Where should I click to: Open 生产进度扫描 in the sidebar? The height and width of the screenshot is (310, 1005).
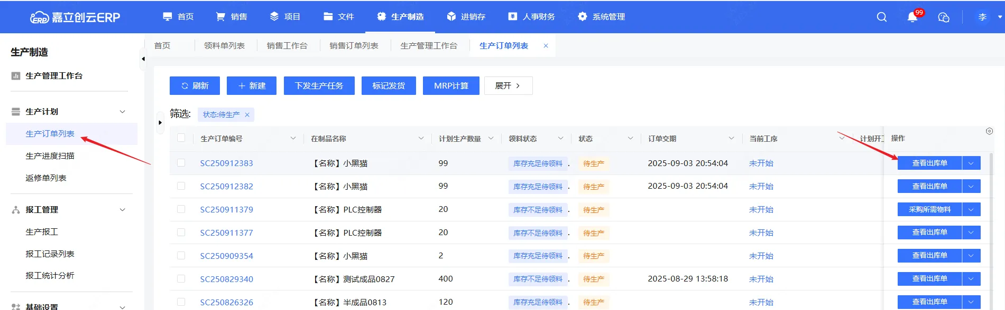click(50, 156)
